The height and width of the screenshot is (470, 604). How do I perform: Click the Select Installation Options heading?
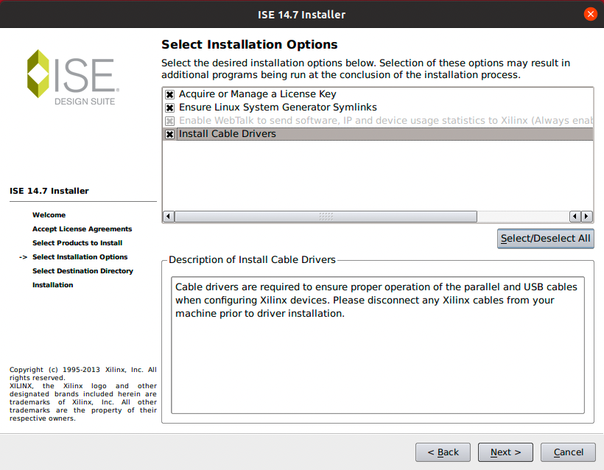249,44
